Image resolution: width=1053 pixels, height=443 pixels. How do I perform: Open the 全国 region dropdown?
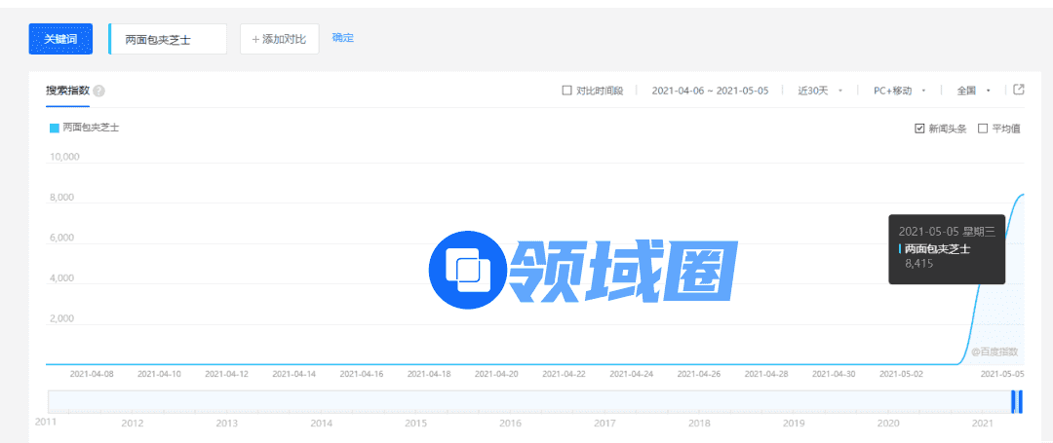(973, 91)
